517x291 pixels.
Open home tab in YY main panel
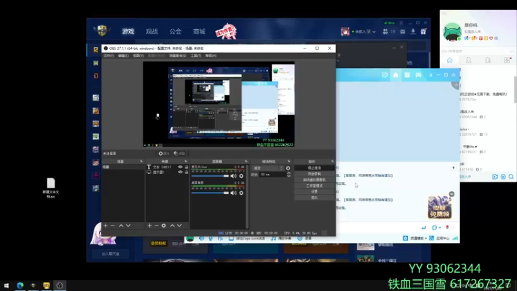pyautogui.click(x=450, y=60)
